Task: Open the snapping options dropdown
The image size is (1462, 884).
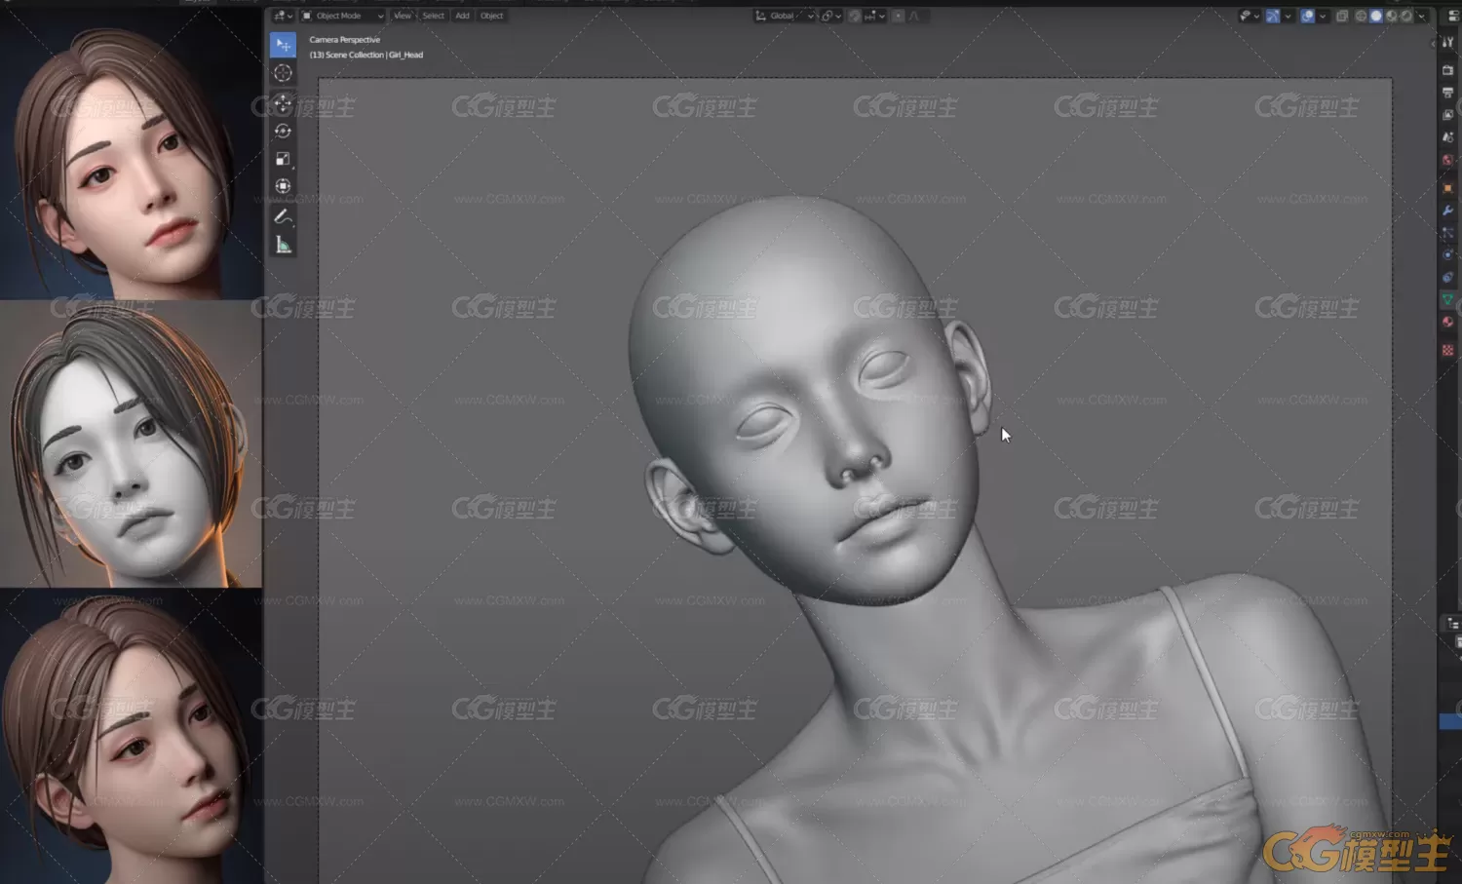Action: (875, 16)
